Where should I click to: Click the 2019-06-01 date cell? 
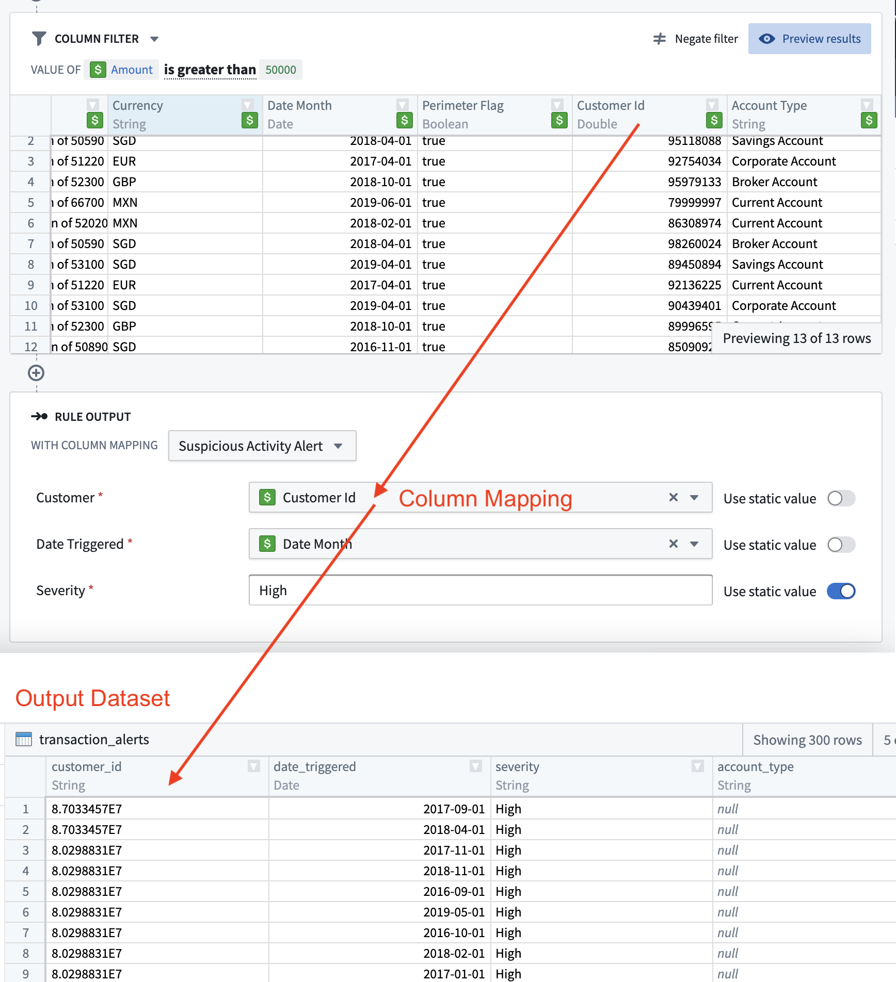340,203
